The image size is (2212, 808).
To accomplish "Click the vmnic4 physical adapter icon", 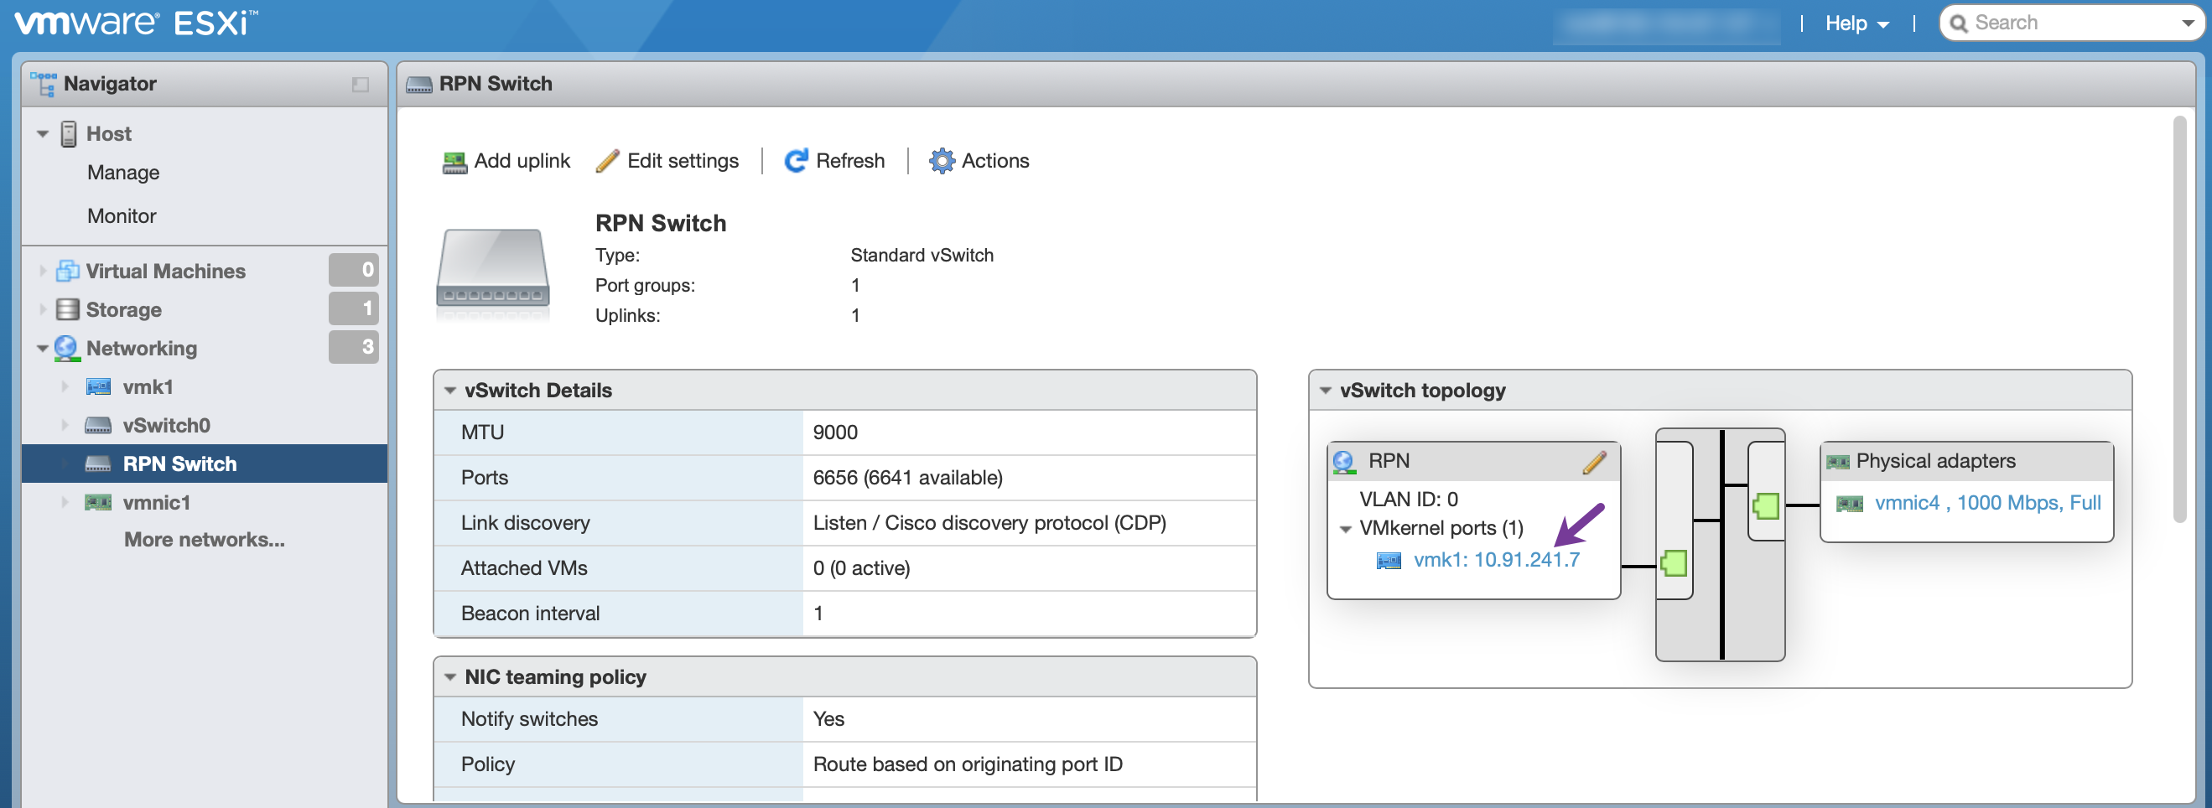I will (x=1849, y=504).
